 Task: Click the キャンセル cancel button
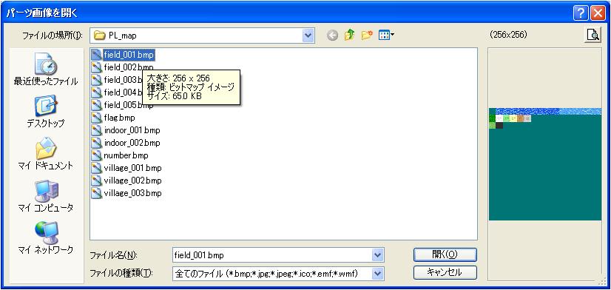pyautogui.click(x=445, y=272)
